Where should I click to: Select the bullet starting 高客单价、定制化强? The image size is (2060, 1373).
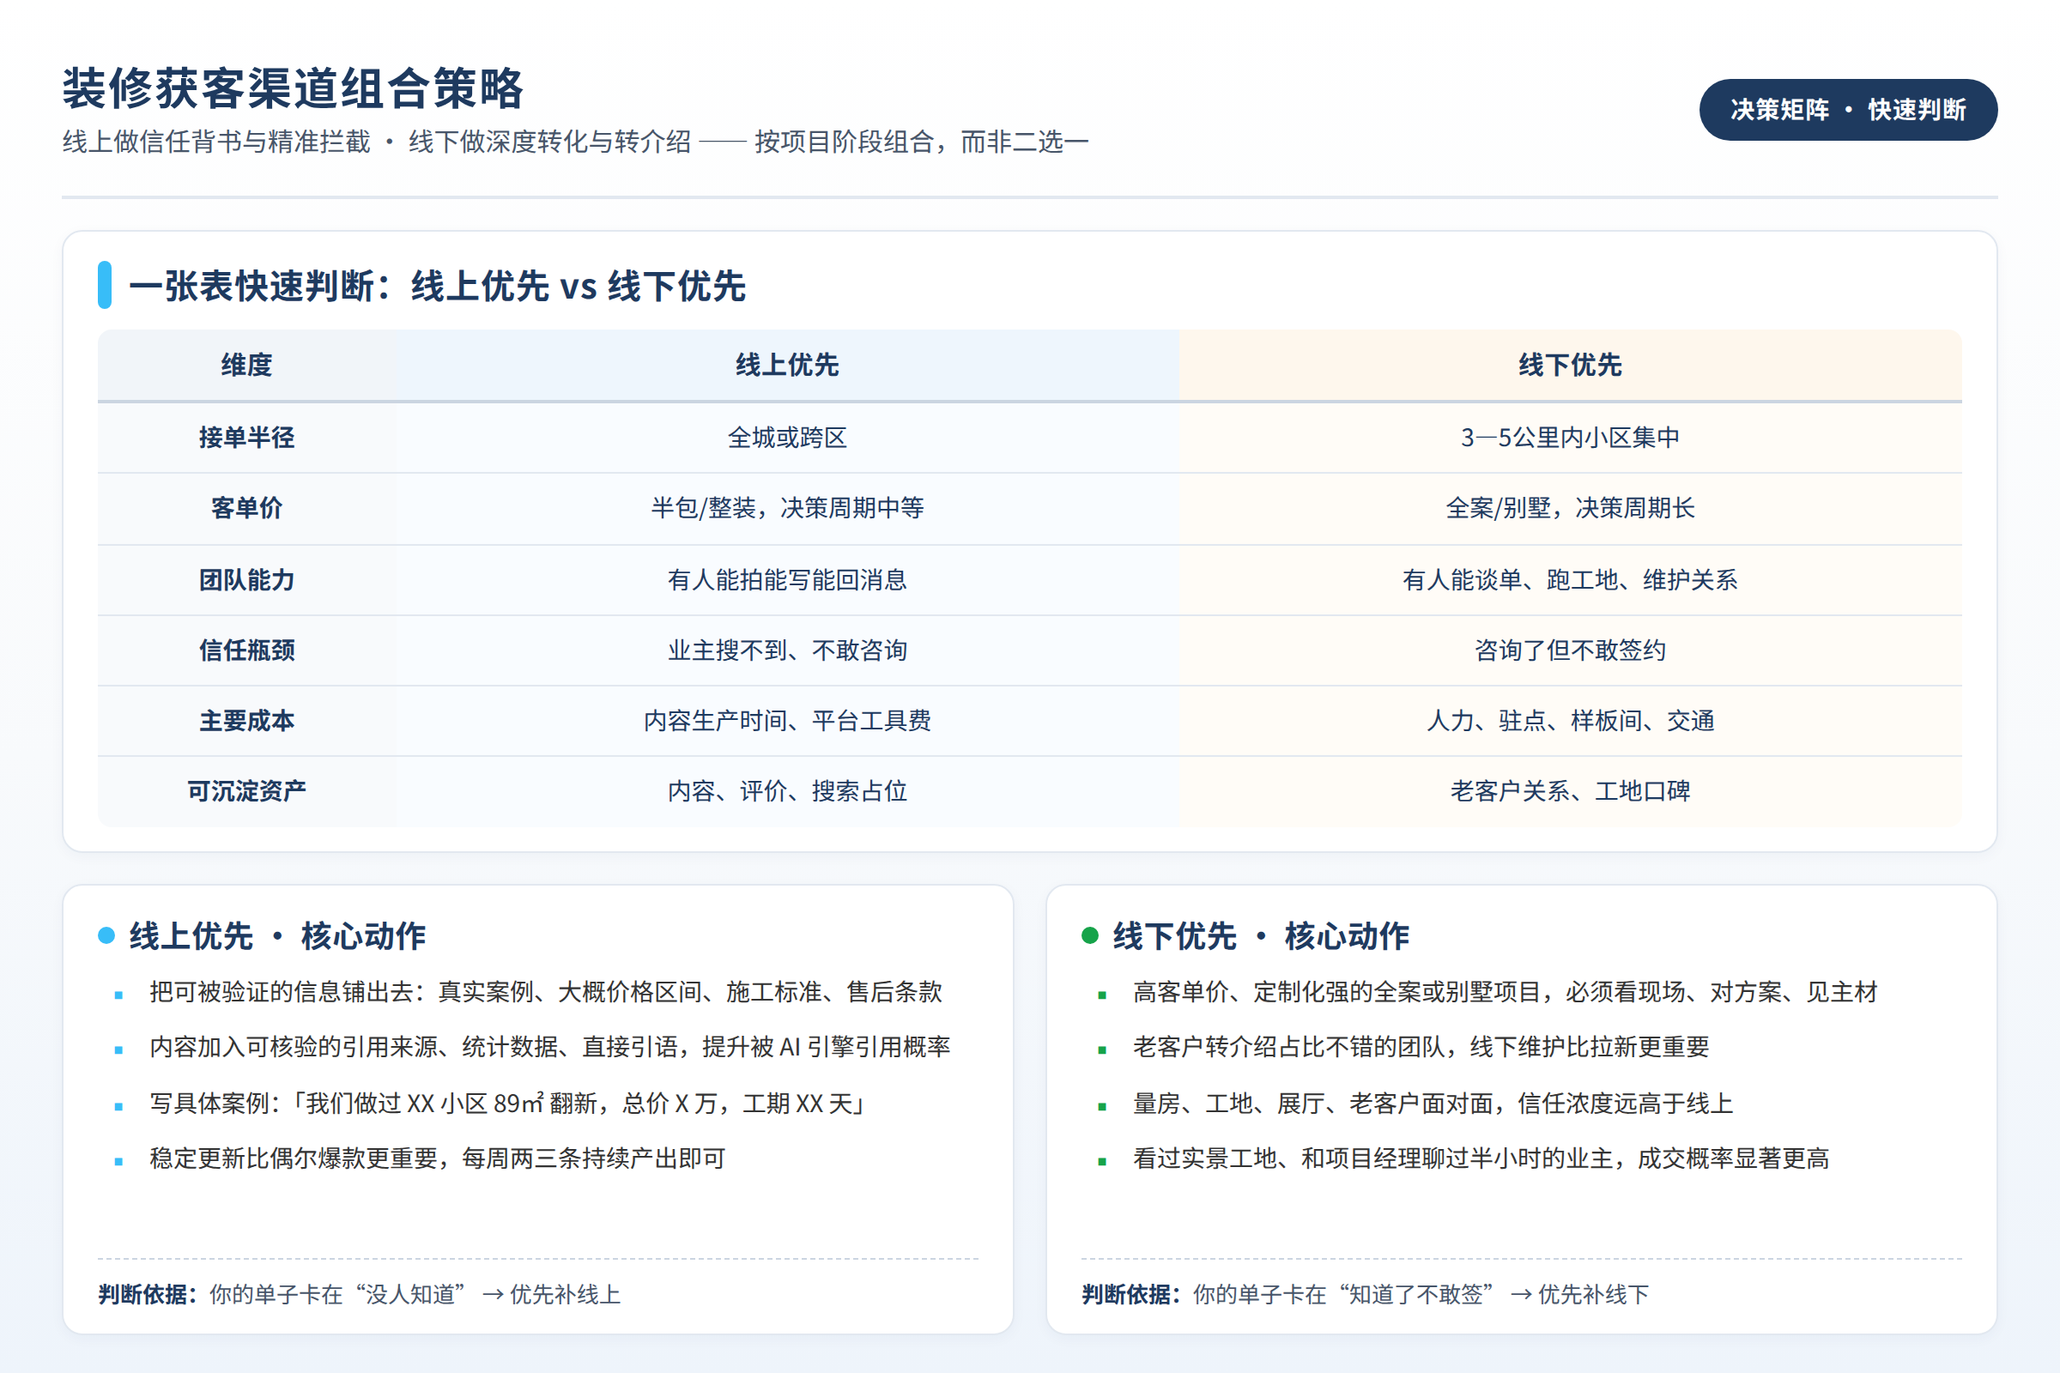pyautogui.click(x=1505, y=992)
